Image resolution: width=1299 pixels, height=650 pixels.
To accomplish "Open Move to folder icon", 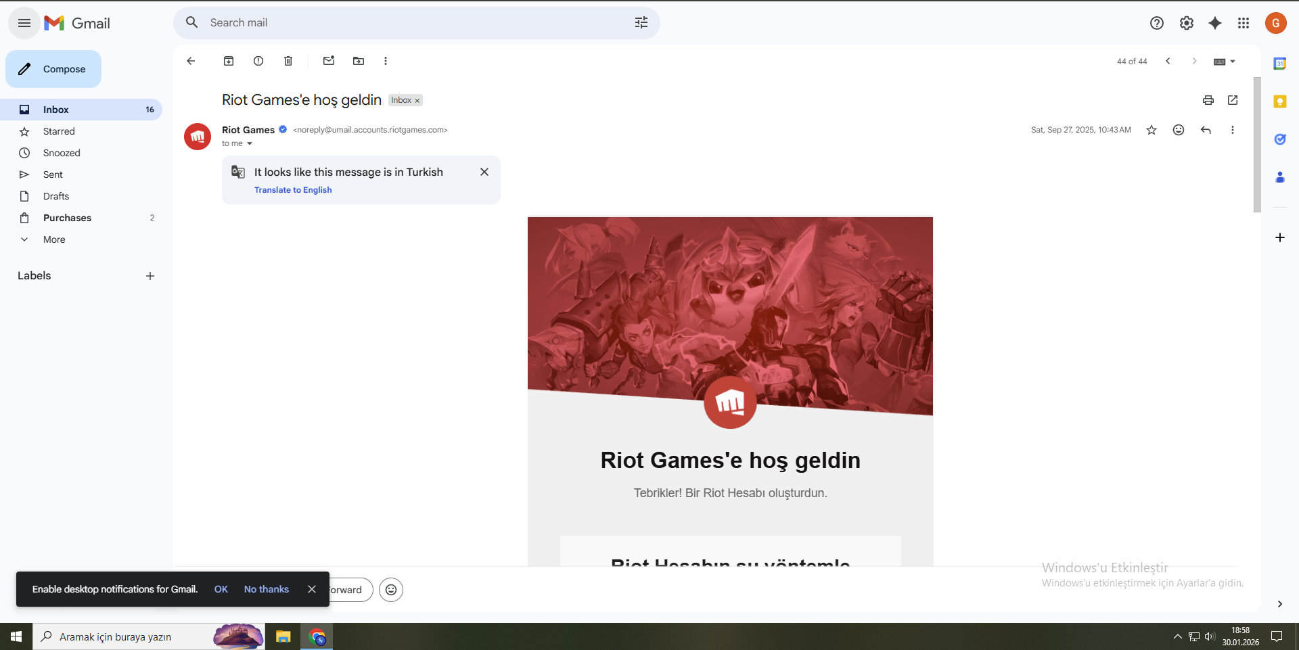I will point(359,61).
